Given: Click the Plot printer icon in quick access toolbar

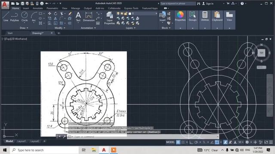Looking at the screenshot, I should pyautogui.click(x=42, y=3).
